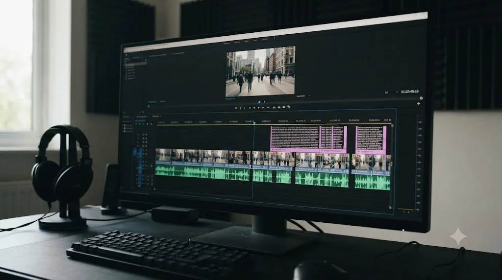Click the last icon after the camera button

tap(289, 107)
